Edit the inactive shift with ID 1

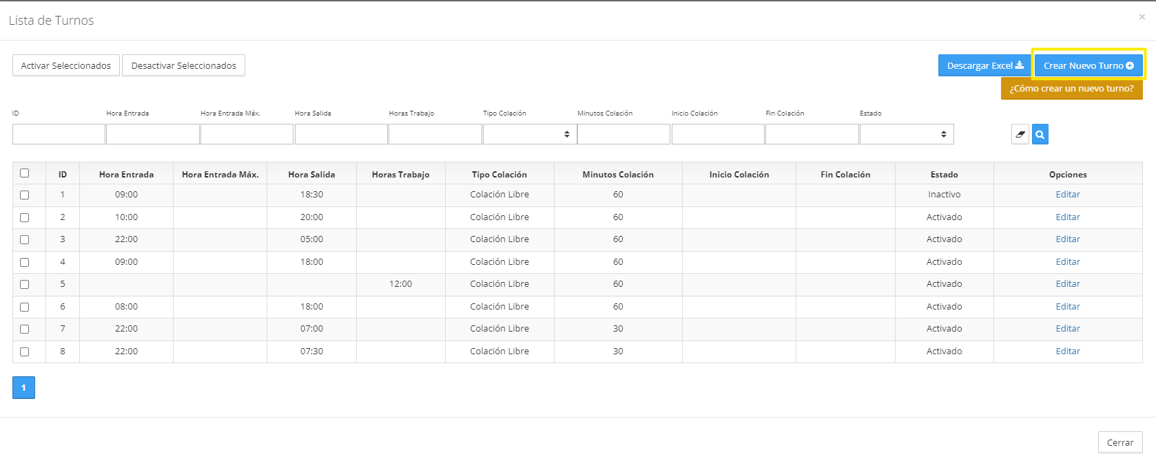pyautogui.click(x=1067, y=195)
